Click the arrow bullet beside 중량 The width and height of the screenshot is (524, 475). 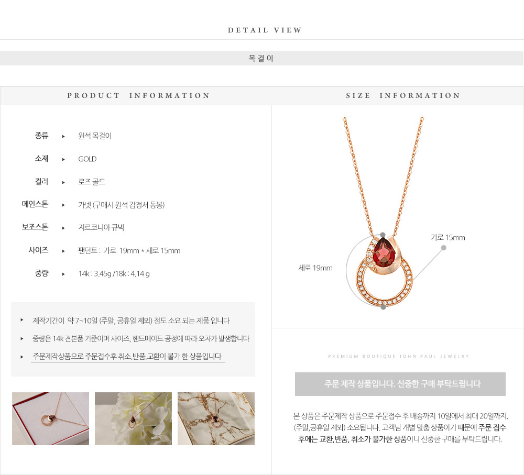[63, 274]
